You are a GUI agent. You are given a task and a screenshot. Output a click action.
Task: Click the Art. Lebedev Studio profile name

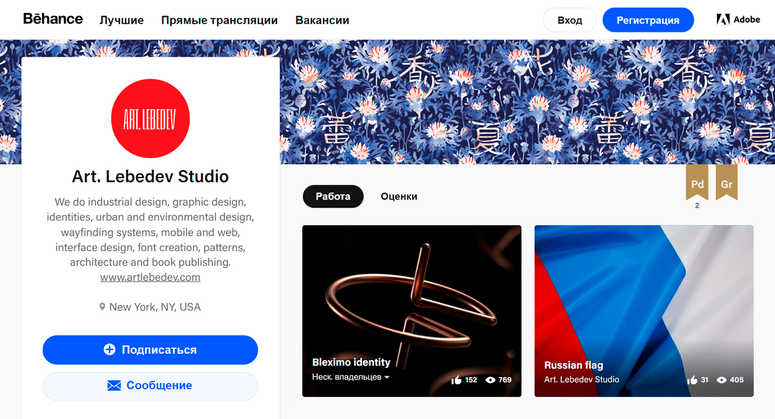(x=150, y=176)
